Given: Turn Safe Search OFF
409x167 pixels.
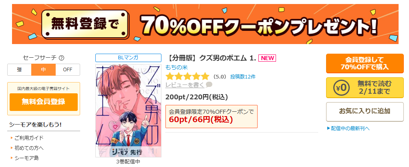Looking at the screenshot, I should point(68,70).
